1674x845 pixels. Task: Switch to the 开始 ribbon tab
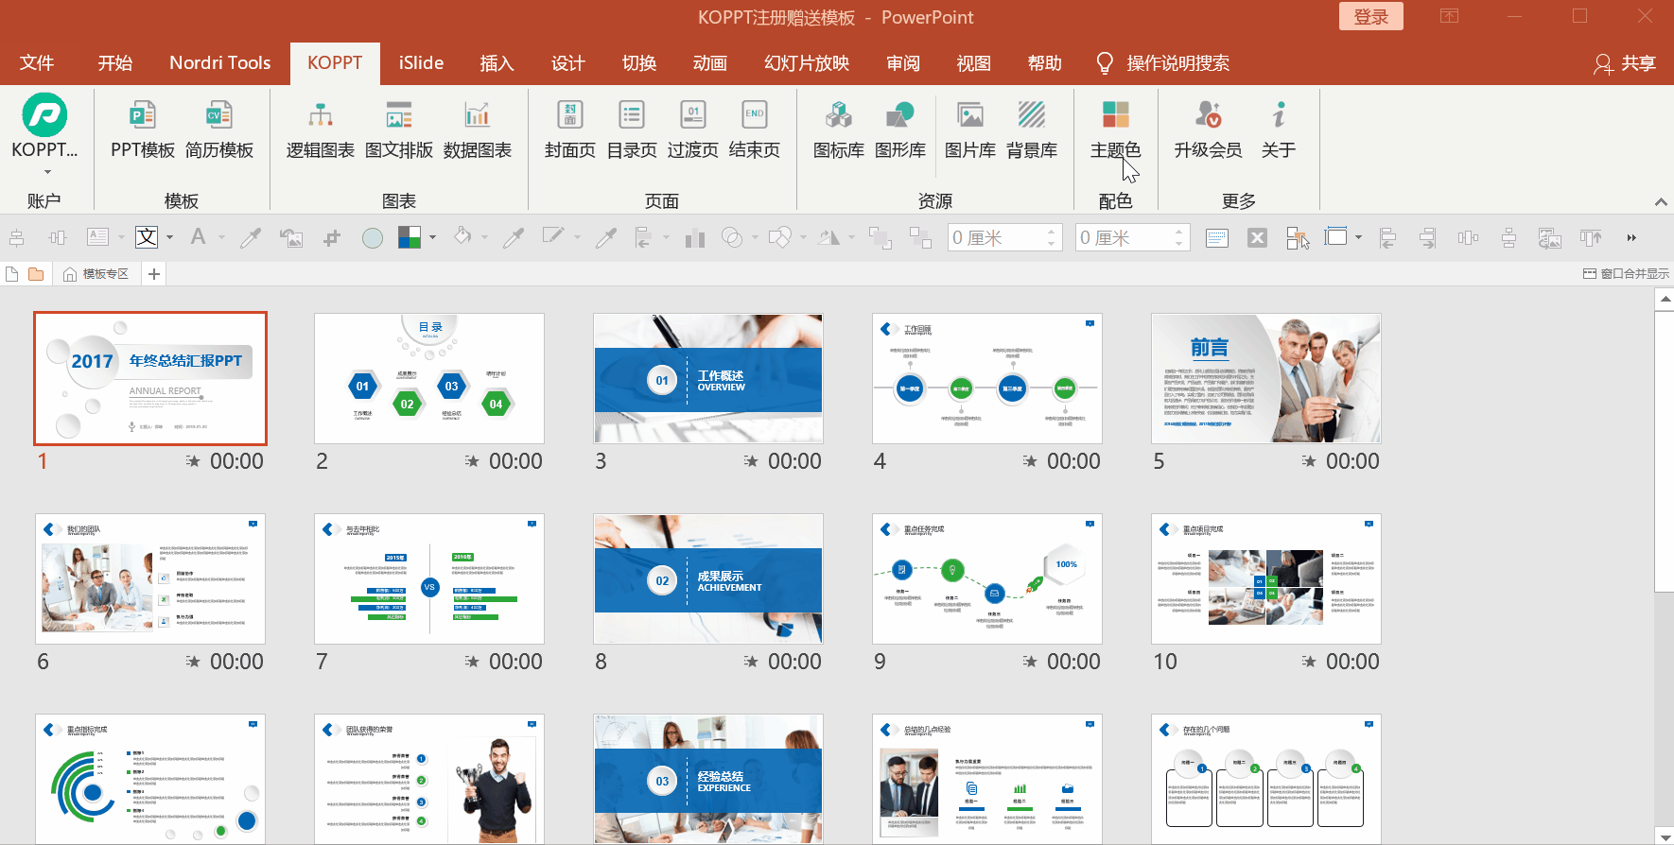tap(115, 63)
